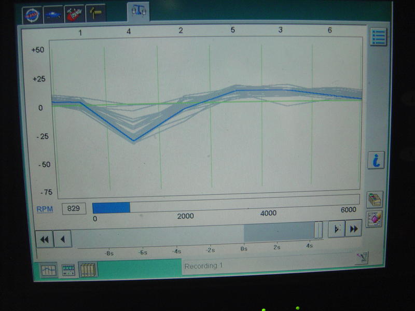Image resolution: width=415 pixels, height=311 pixels.
Task: Switch to the data grid view icon
Action: tap(68, 270)
